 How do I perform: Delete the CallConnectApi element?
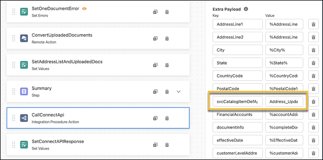(x=167, y=118)
